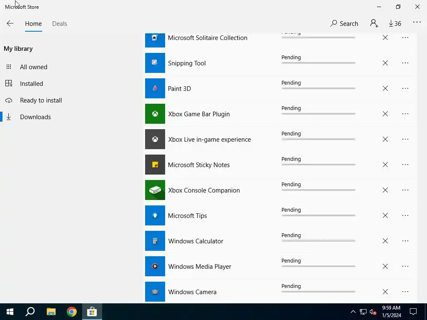Show hidden system tray icons
This screenshot has height=320, width=427.
pos(353,312)
